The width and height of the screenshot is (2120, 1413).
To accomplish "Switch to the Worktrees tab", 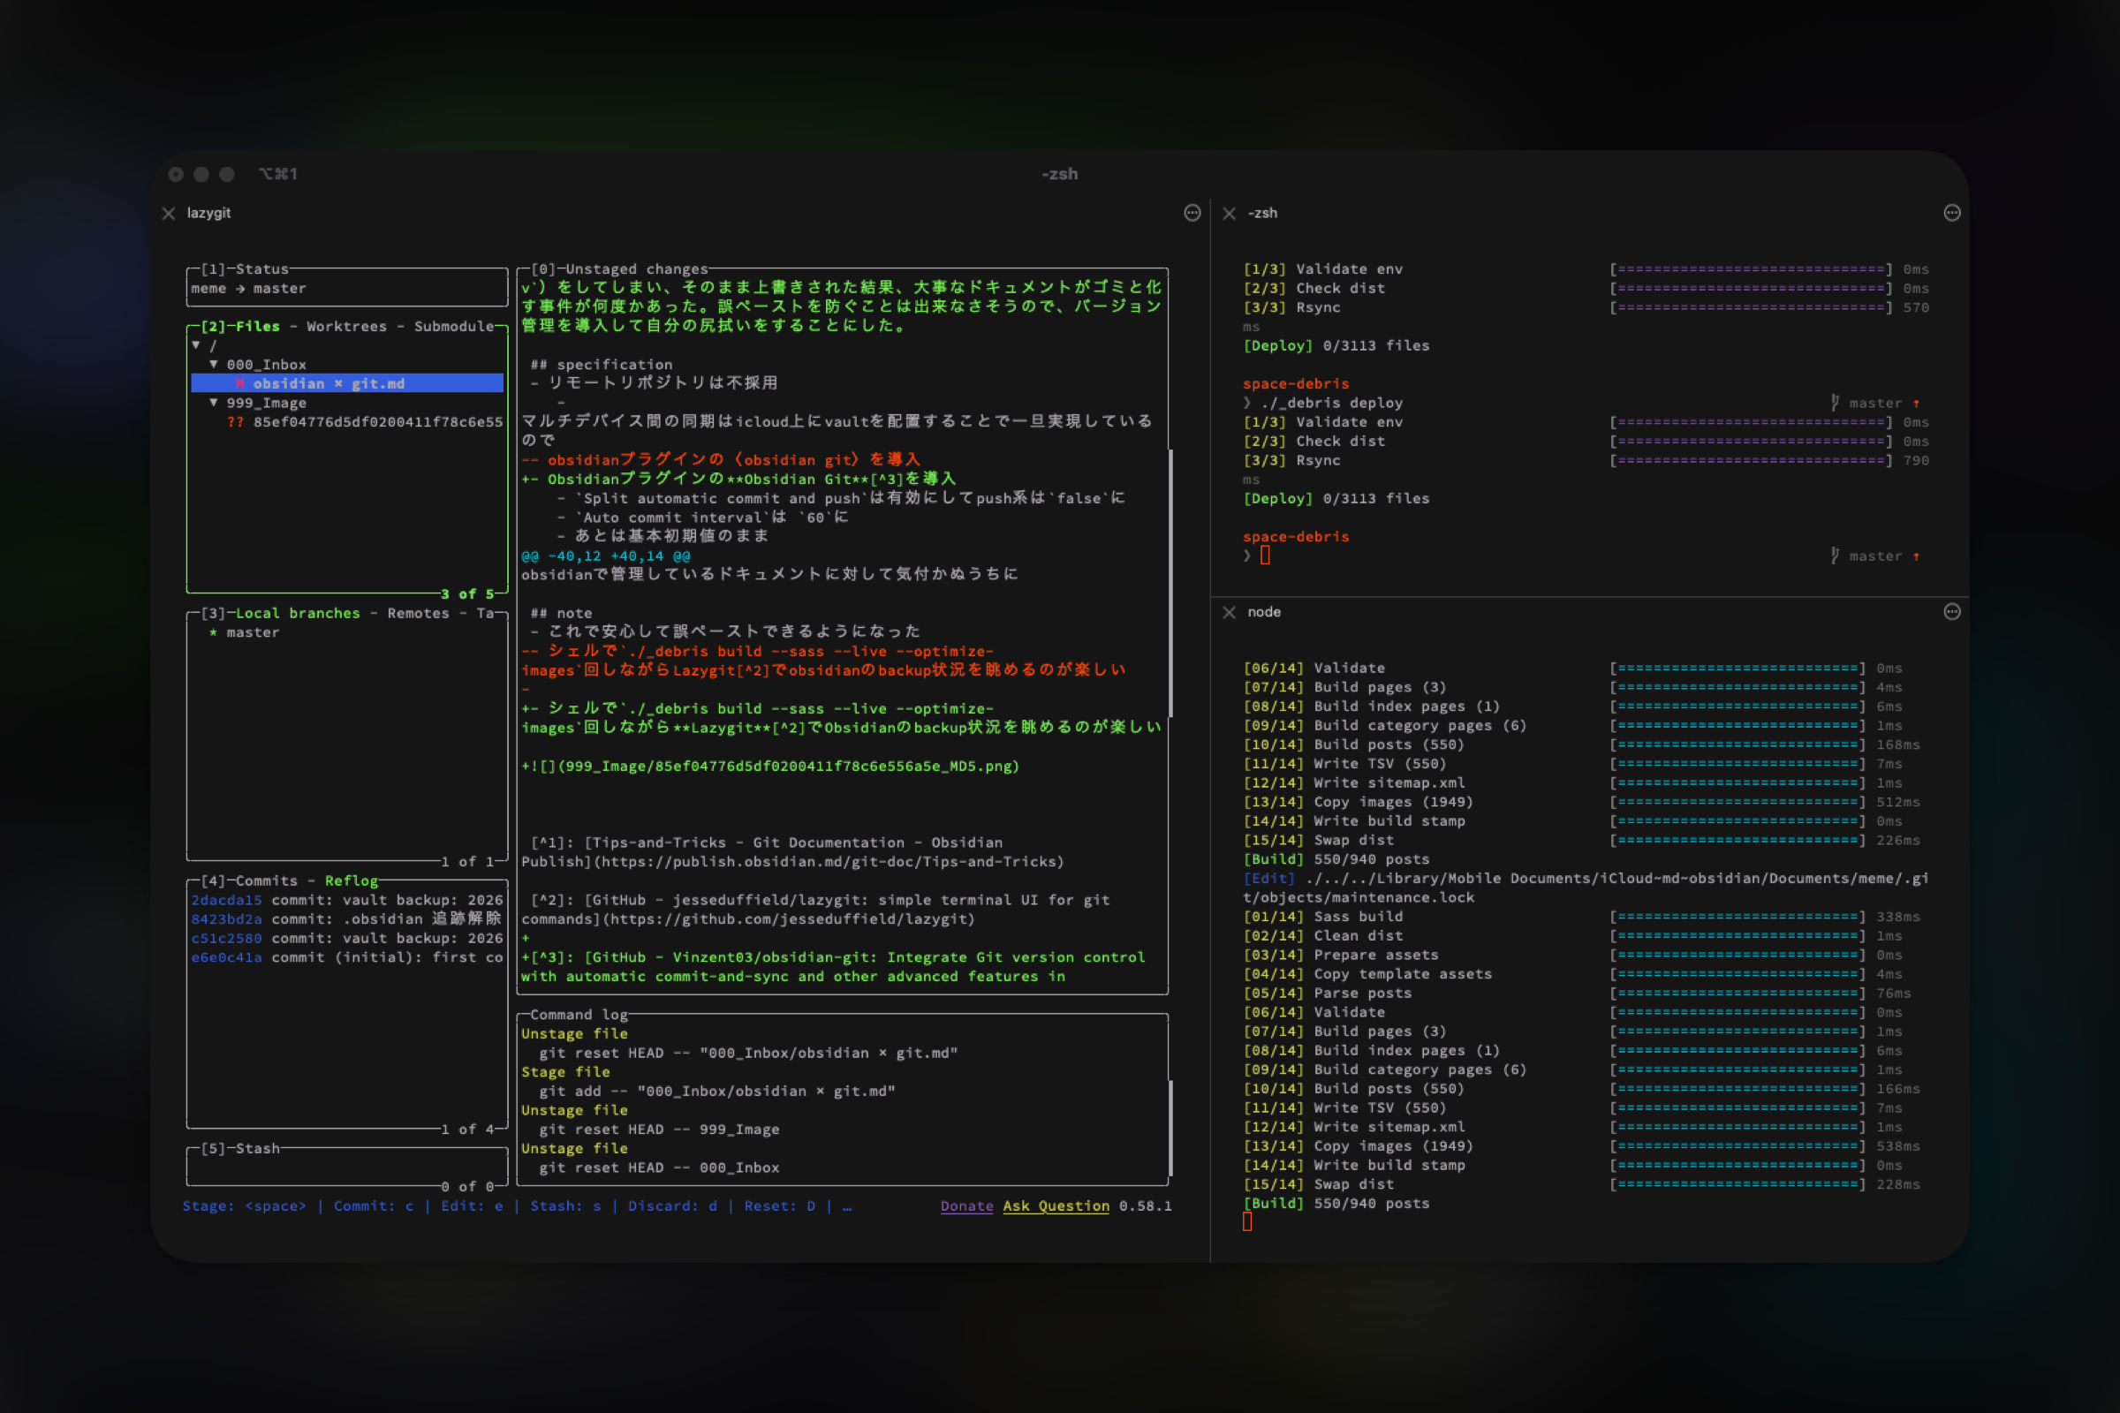I will coord(346,326).
